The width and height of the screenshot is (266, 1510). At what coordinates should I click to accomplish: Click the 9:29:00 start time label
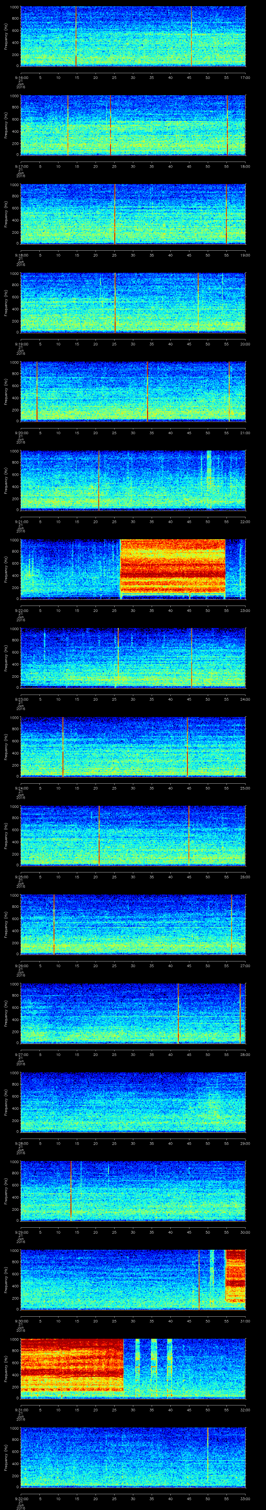pyautogui.click(x=22, y=1232)
